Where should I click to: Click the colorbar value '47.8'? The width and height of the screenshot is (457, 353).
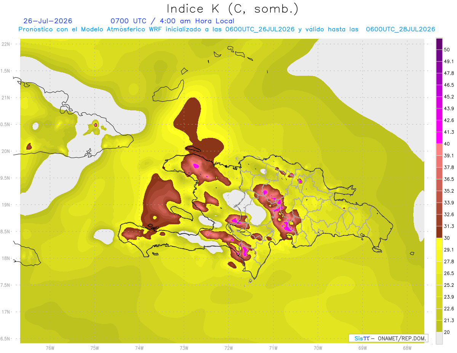coord(449,73)
